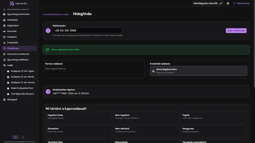Toggle light/dark theme sun icon

click(x=228, y=3)
